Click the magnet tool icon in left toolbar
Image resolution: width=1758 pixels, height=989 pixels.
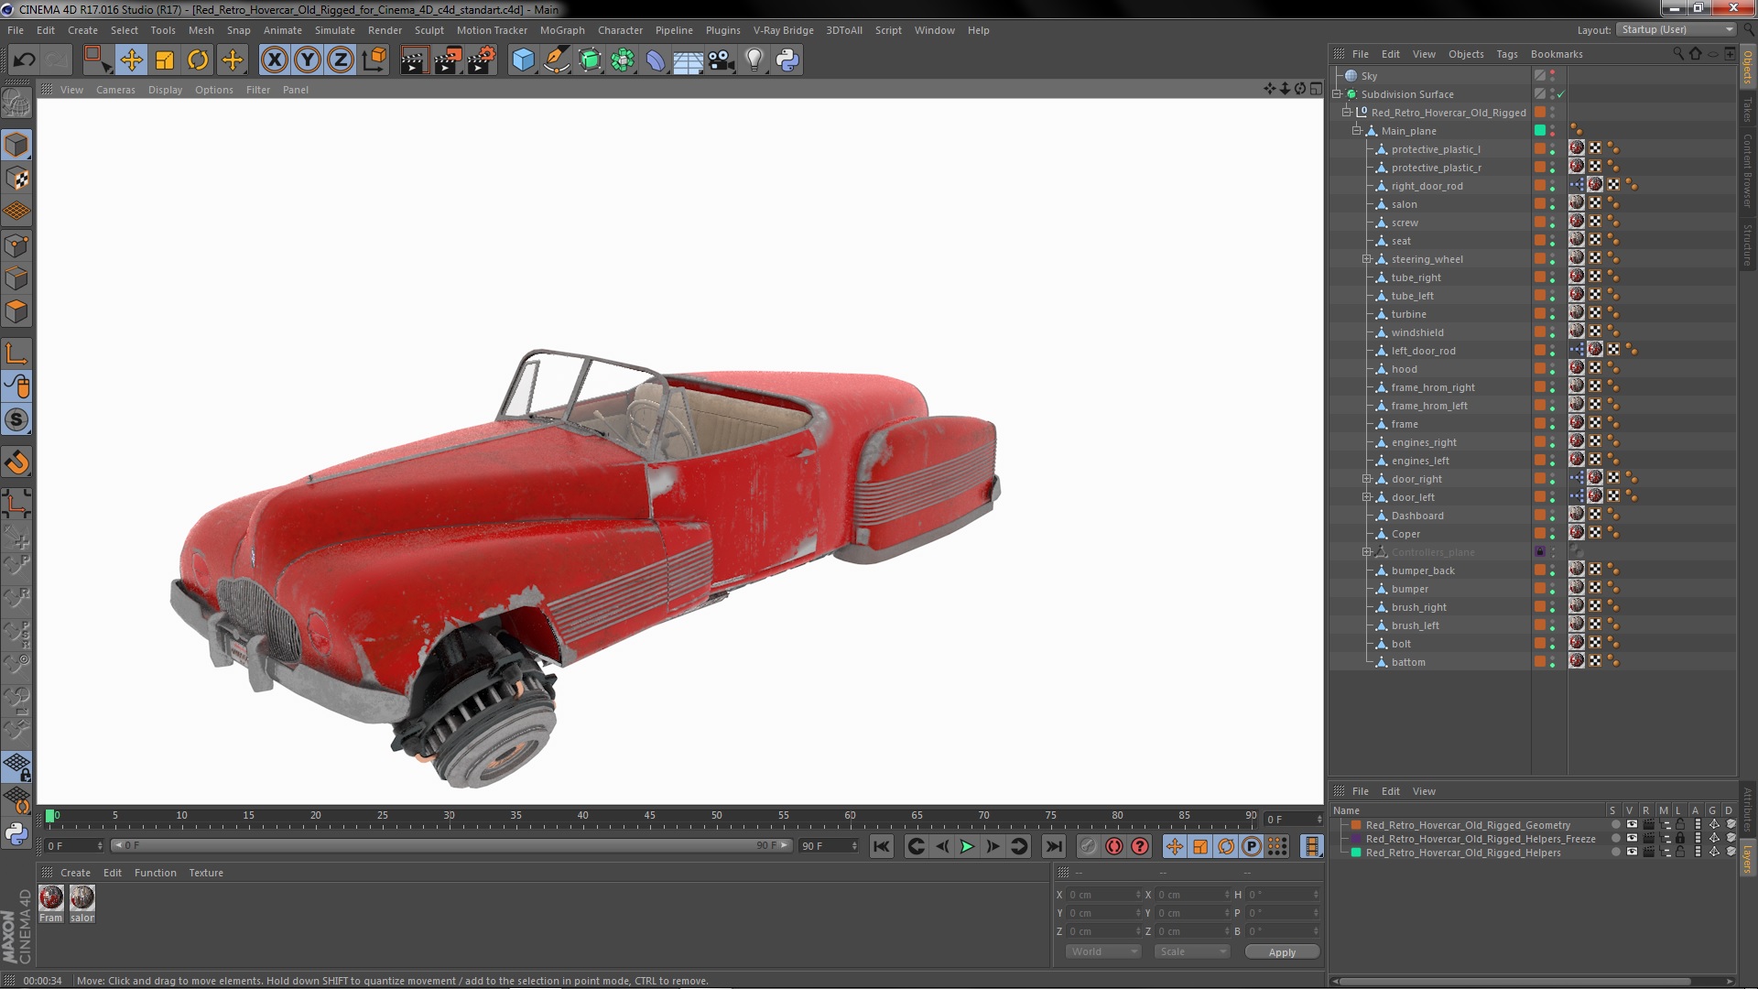click(x=16, y=462)
